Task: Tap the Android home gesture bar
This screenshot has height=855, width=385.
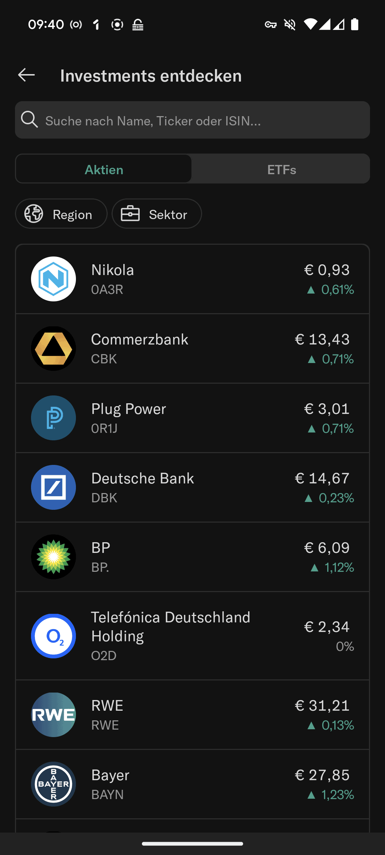Action: 192,844
